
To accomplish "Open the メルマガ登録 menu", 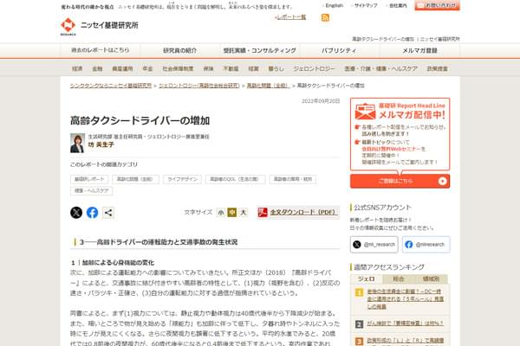I will click(x=419, y=51).
